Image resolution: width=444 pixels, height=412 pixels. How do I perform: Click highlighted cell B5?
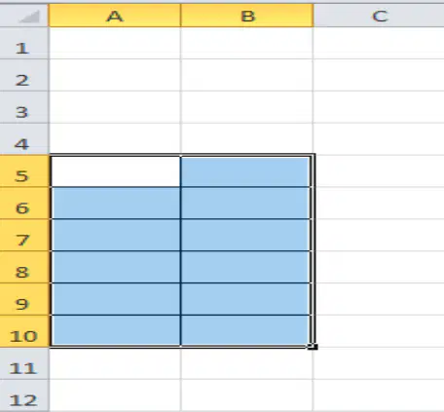click(x=245, y=171)
